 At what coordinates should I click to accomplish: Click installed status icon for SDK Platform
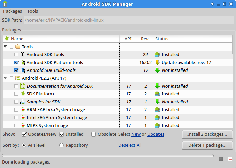coord(157,94)
